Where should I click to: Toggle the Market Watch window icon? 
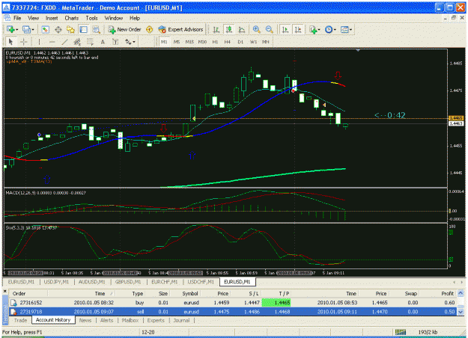45,29
